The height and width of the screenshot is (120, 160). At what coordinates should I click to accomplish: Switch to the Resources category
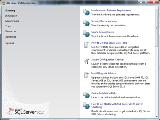[x=10, y=31]
